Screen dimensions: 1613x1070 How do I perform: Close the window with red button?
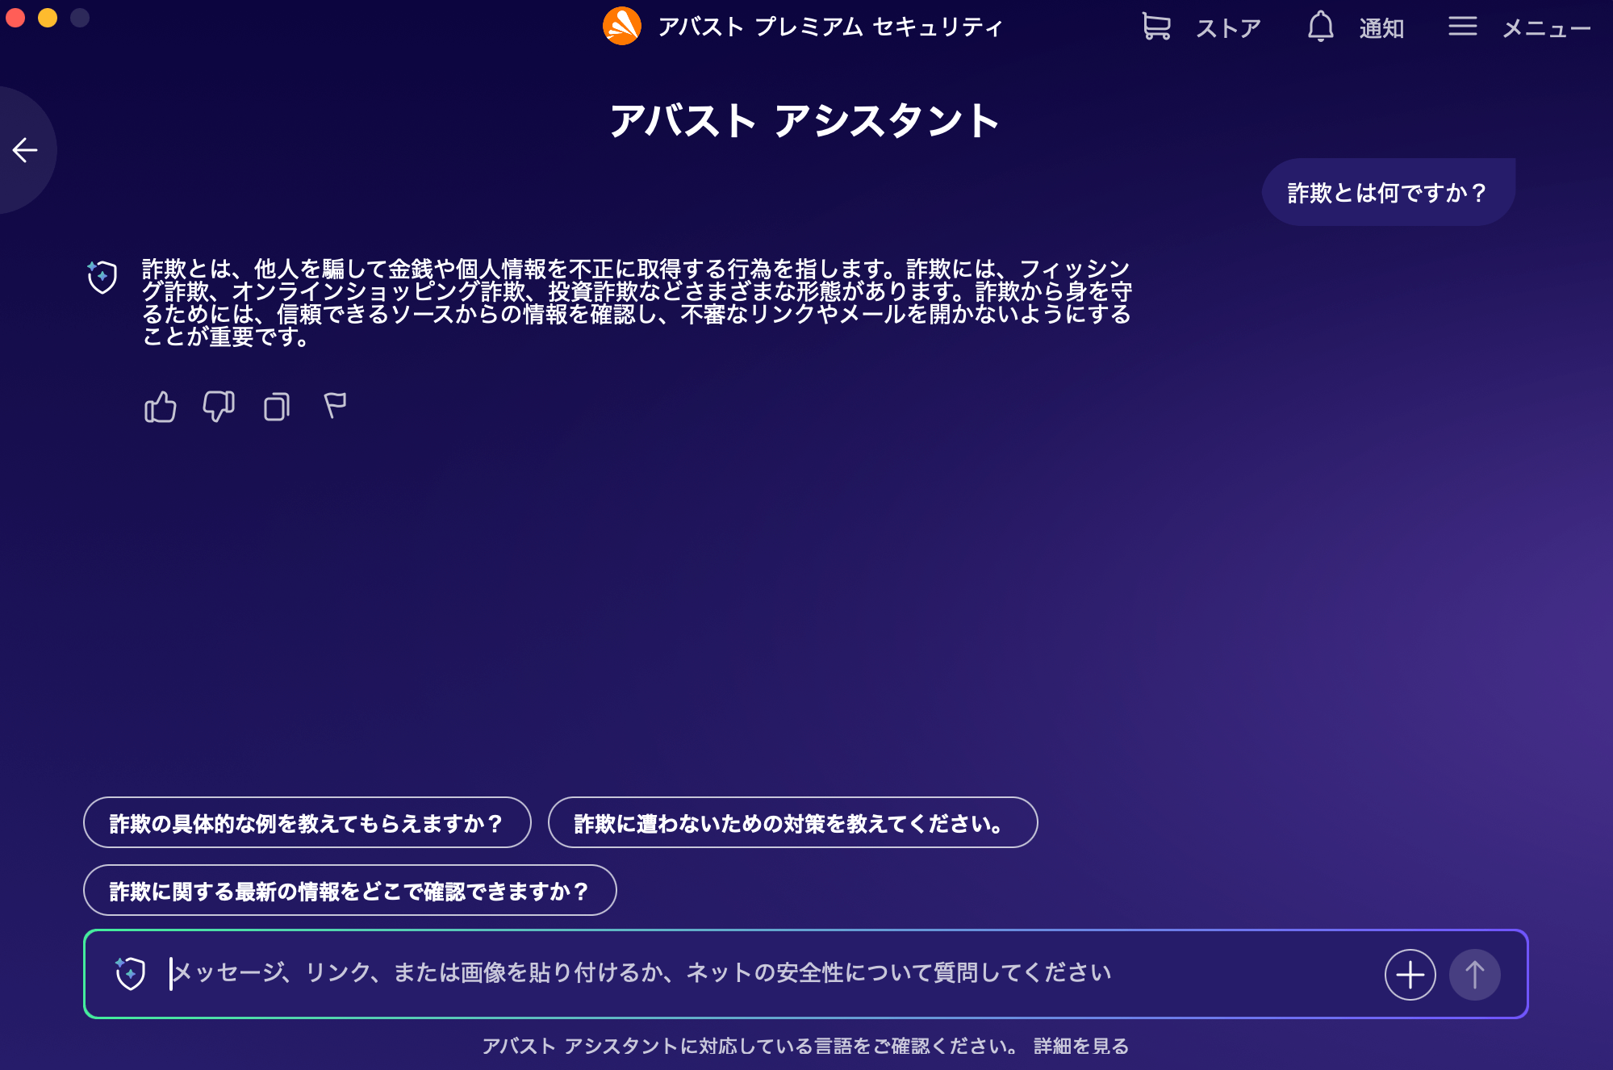coord(15,17)
